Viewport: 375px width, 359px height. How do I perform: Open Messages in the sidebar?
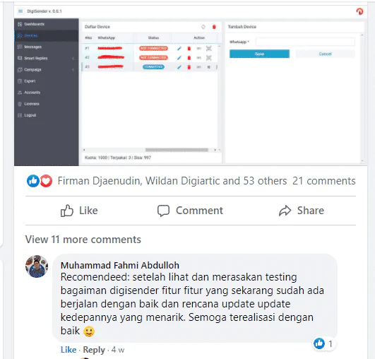point(32,47)
